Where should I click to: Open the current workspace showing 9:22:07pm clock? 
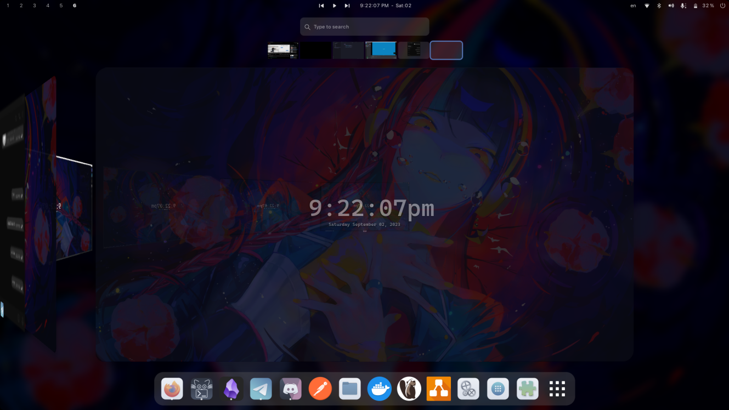[x=364, y=214]
